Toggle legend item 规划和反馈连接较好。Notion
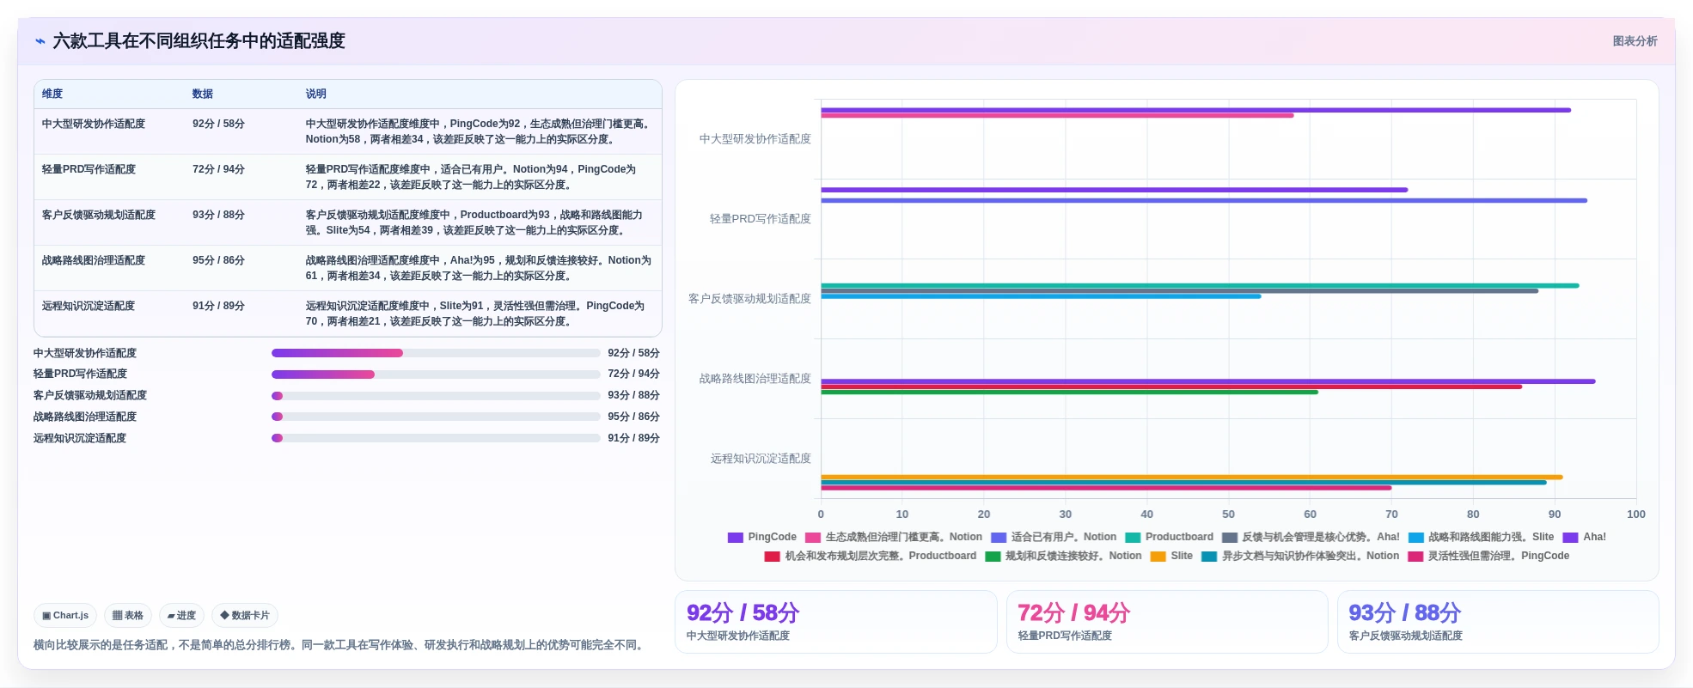Viewport: 1693px width, 688px height. pos(1064,556)
